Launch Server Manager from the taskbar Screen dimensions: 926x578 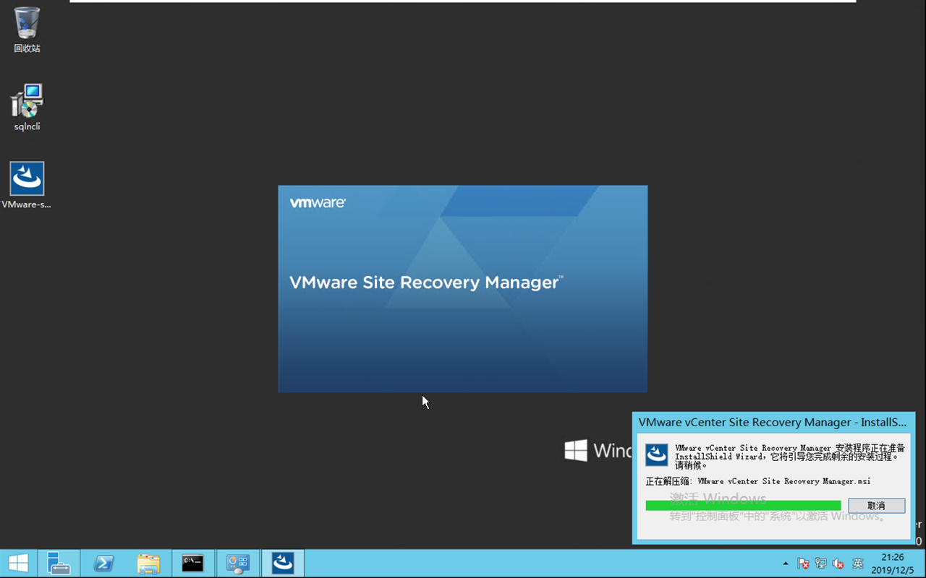pos(59,564)
